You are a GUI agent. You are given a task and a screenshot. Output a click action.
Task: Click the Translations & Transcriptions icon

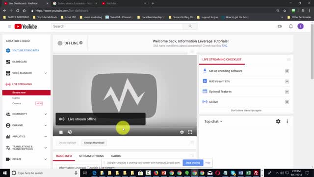8,148
